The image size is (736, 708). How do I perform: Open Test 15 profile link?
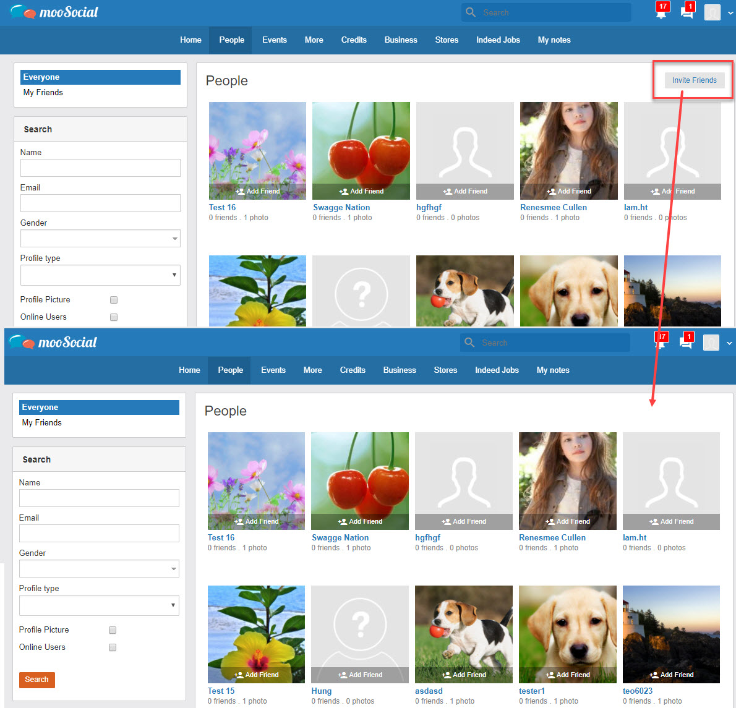click(x=221, y=691)
